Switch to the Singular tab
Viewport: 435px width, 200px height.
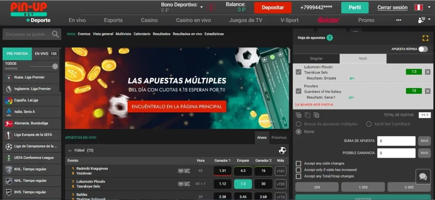click(x=316, y=58)
